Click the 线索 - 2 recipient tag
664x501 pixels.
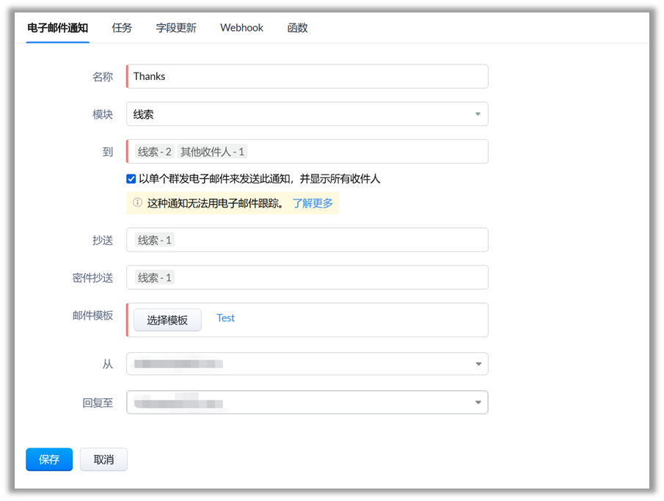pyautogui.click(x=155, y=152)
